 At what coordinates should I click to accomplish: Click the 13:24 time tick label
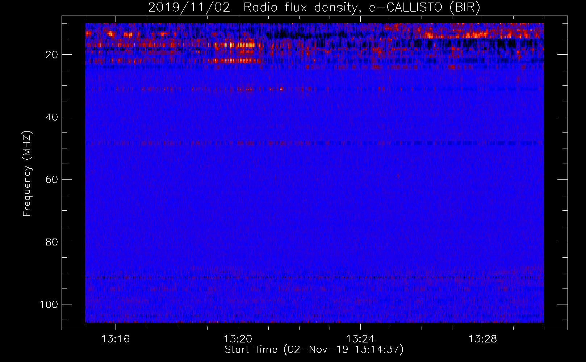(360, 339)
